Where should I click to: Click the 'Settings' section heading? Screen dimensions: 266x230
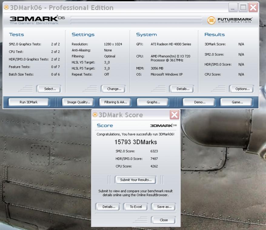coord(83,34)
